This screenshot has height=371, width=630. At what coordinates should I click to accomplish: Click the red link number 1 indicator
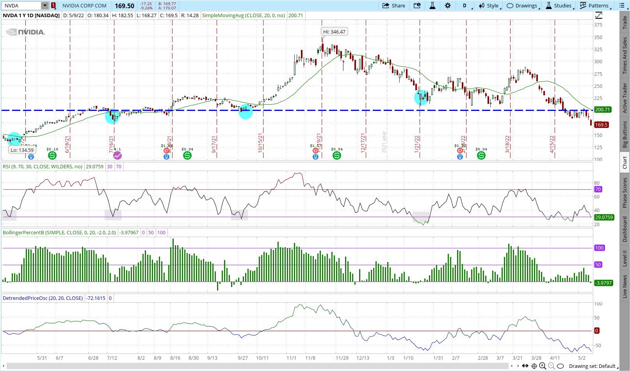pyautogui.click(x=53, y=5)
